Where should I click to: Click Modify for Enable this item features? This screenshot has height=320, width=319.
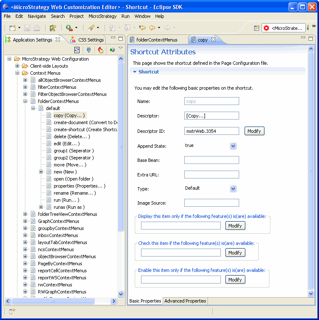(235, 280)
